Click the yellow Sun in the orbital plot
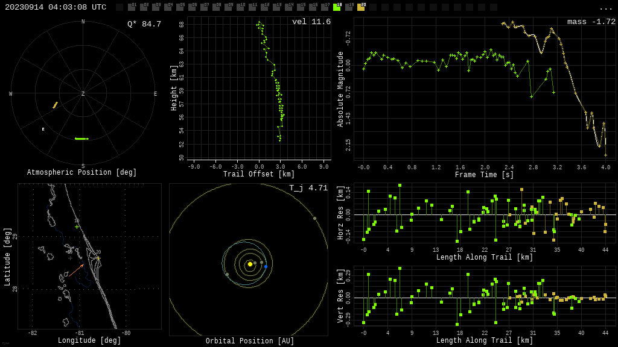The width and height of the screenshot is (618, 347). [250, 264]
